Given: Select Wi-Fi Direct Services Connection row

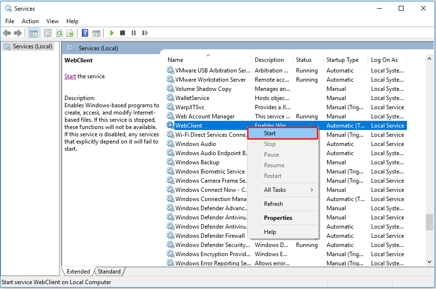Looking at the screenshot, I should [x=207, y=134].
